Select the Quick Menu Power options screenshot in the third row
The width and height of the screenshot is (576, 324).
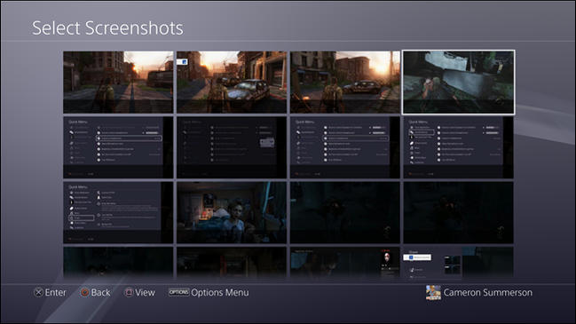118,212
